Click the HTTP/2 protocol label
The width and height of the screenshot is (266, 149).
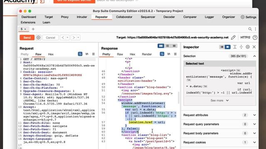point(245,37)
